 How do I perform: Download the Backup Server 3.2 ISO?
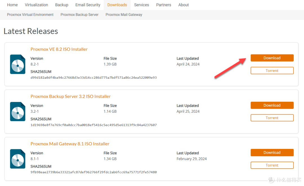click(x=272, y=105)
